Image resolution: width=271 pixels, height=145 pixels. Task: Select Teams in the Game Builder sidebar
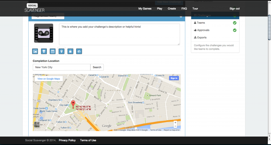(215, 23)
